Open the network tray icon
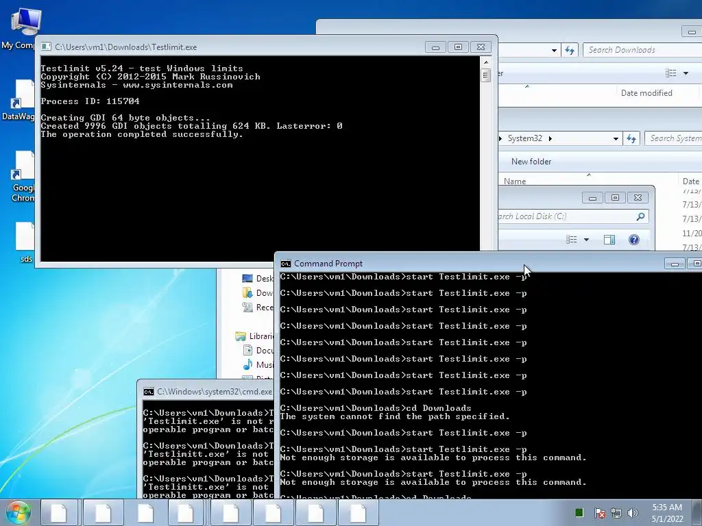 click(616, 513)
